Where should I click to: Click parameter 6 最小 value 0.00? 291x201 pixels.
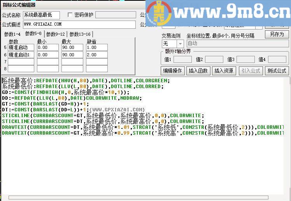coord(48,55)
